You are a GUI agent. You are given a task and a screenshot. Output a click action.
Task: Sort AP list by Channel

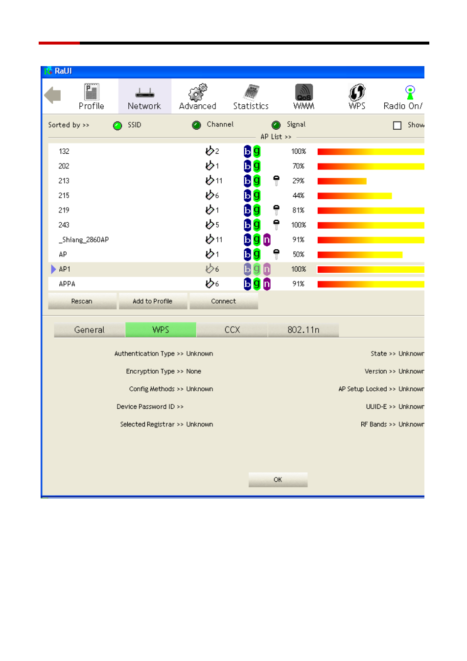[x=197, y=125]
